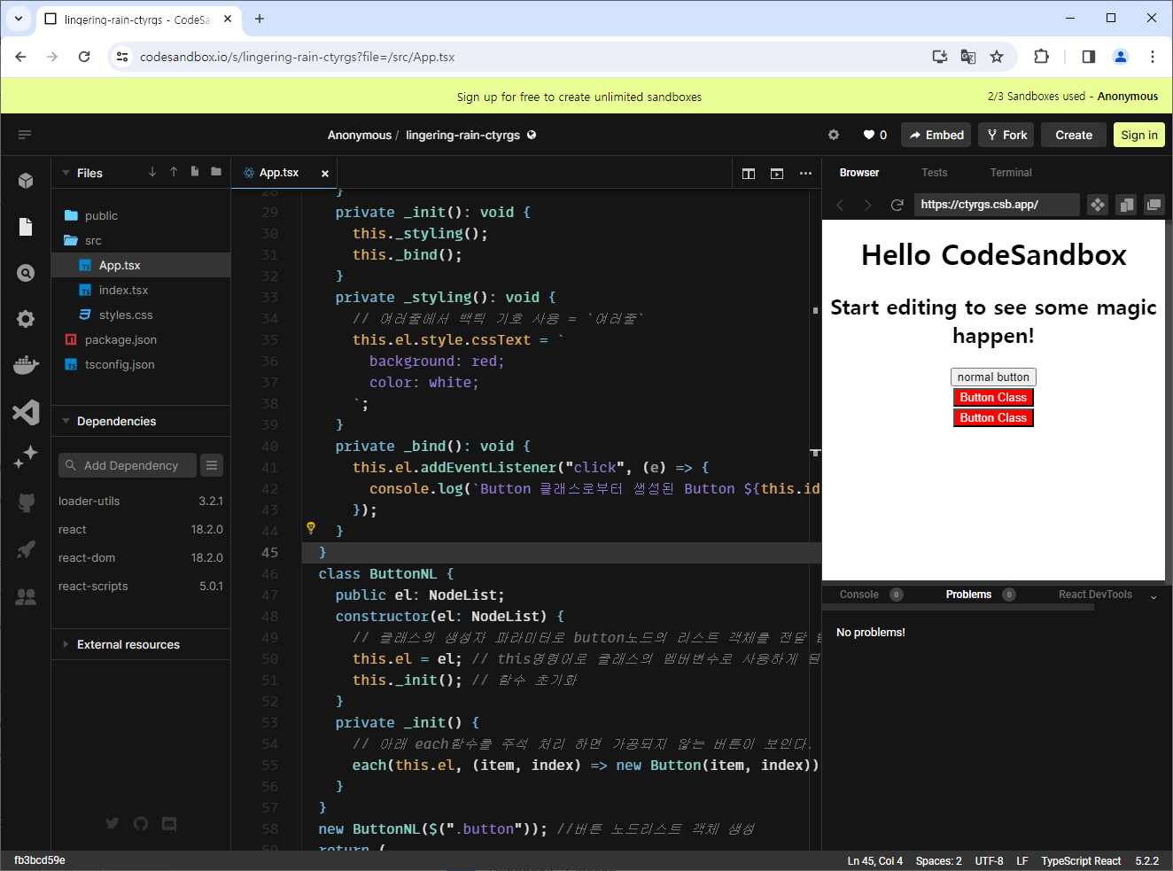Click the Sign in button
Screen dimensions: 1173x871
pos(1139,135)
